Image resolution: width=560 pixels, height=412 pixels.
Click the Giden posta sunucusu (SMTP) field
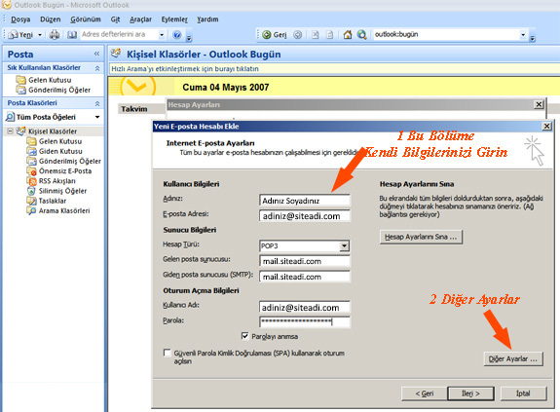tap(305, 277)
